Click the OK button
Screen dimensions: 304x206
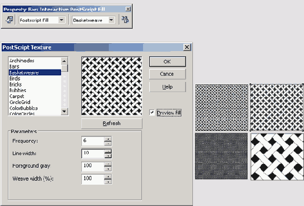pyautogui.click(x=167, y=62)
